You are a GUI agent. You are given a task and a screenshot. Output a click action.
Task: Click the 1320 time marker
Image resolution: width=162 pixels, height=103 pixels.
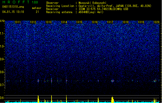pyautogui.click(x=156, y=22)
